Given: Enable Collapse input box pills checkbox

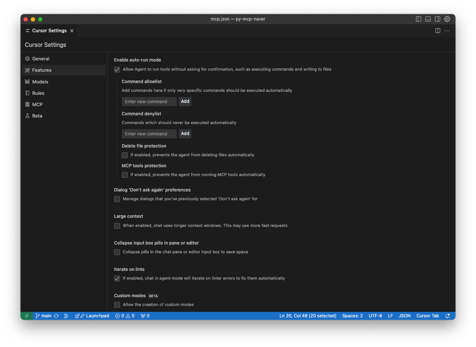Looking at the screenshot, I should click(117, 252).
